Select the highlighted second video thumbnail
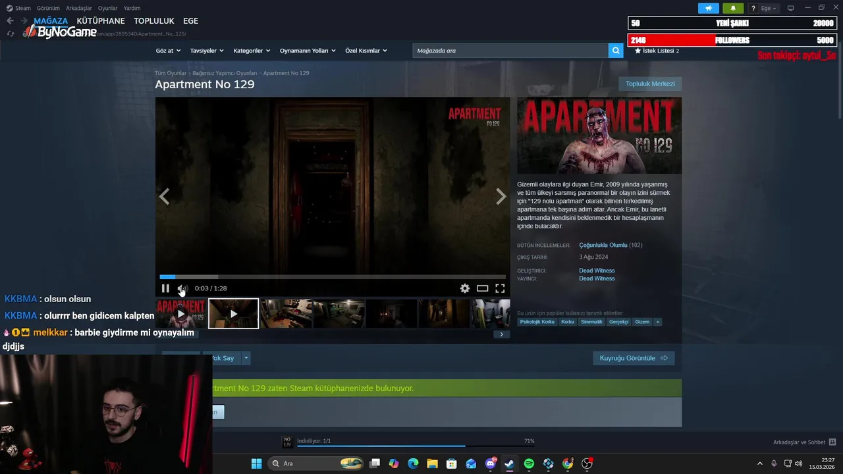The width and height of the screenshot is (843, 474). [x=233, y=313]
